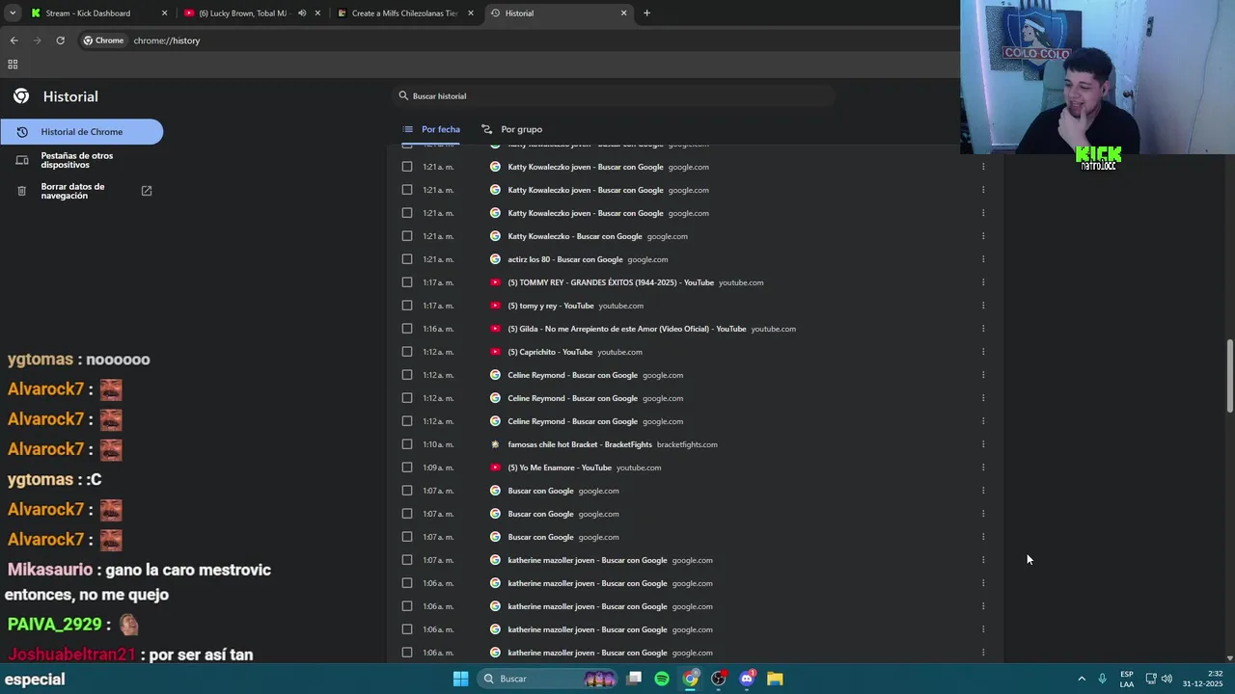This screenshot has width=1235, height=694.
Task: Click the Windows taskbar Buscar search box
Action: click(547, 679)
